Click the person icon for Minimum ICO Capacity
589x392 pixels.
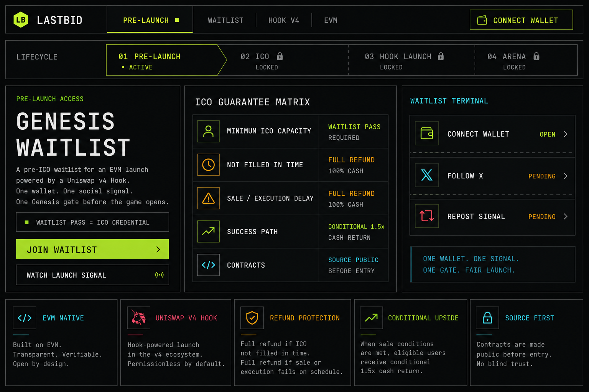click(x=208, y=131)
